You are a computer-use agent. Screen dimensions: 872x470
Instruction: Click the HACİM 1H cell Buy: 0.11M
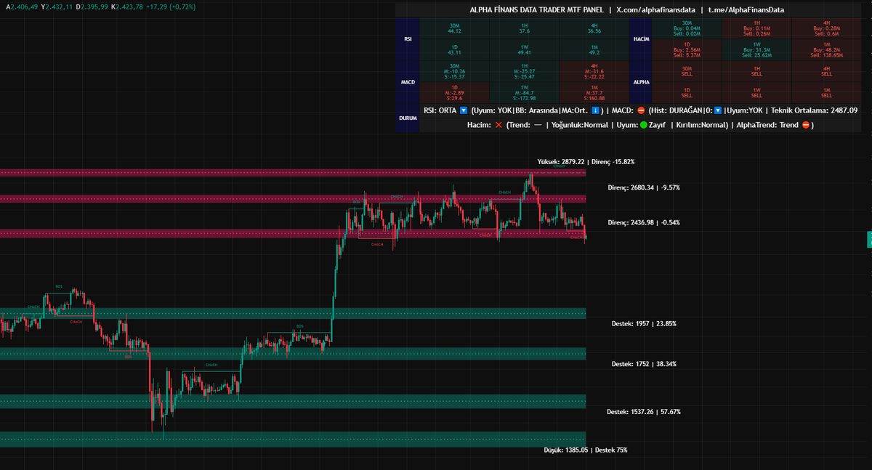click(756, 28)
